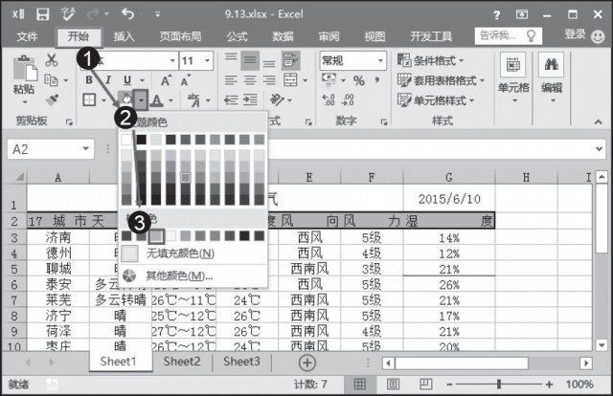Center text horizontally

pyautogui.click(x=250, y=80)
